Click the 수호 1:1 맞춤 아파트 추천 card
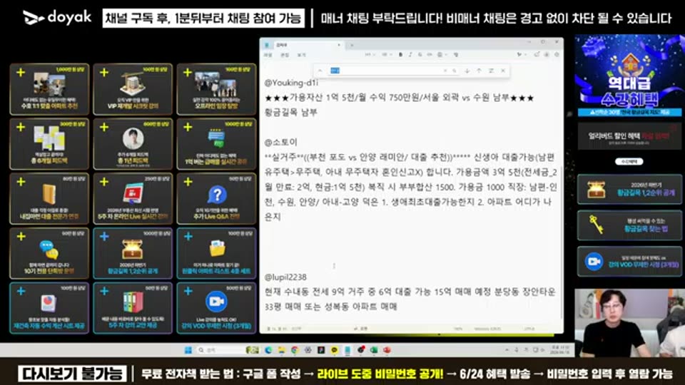Screen dimensions: 685x385 pos(49,89)
